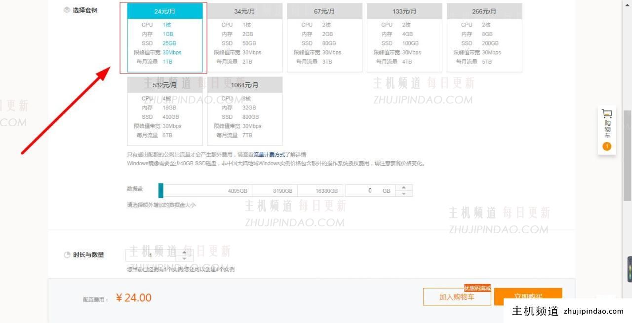This screenshot has height=323, width=632.
Task: Increase quantity with the up arrow
Action: [x=185, y=252]
